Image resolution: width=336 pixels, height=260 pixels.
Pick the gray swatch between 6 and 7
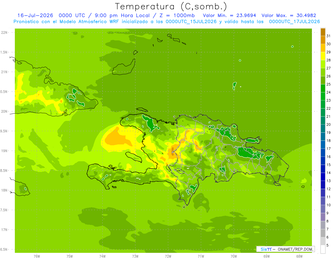(x=323, y=233)
